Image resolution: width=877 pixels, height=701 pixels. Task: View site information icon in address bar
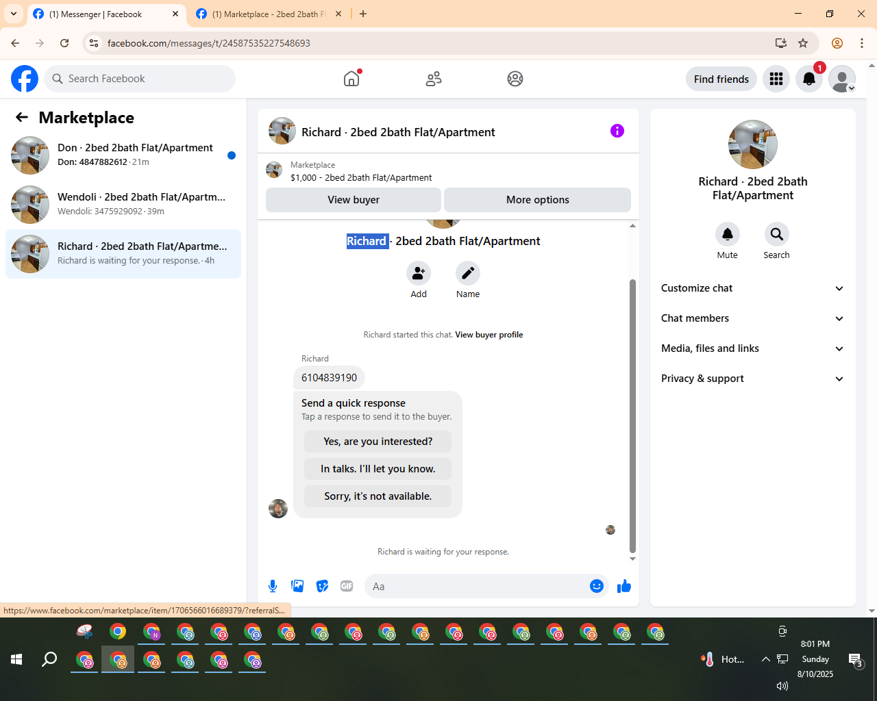click(95, 43)
